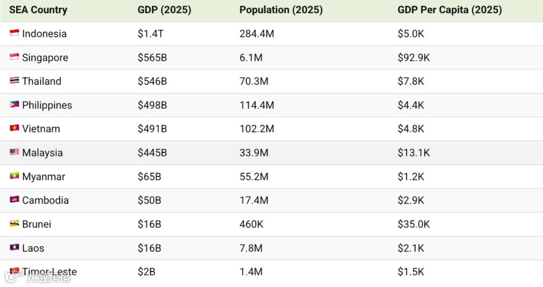Click the GDP Per Capita (2025) header
543x287 pixels.
[x=449, y=10]
